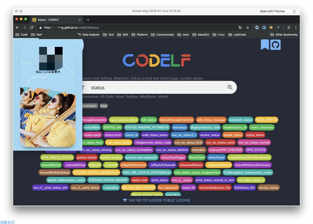Bookmark this page with the star icon
The image size is (313, 224).
[248, 27]
